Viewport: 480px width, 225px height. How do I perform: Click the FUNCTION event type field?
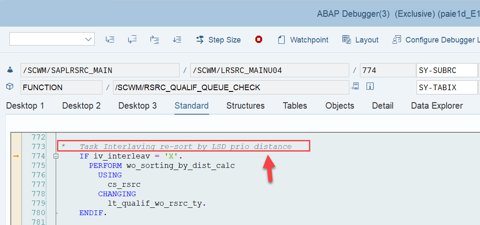tap(62, 87)
